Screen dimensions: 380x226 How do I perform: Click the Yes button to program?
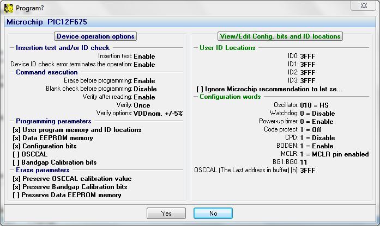pos(166,213)
